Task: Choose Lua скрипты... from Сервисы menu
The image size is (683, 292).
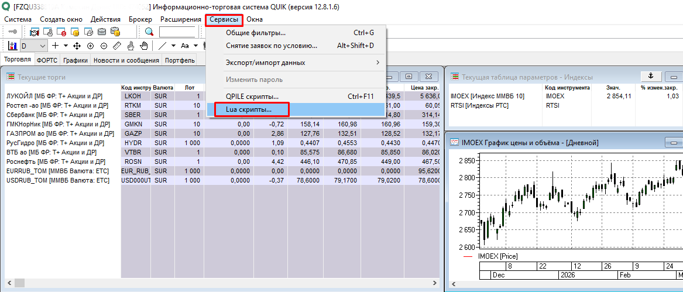Action: coord(249,109)
